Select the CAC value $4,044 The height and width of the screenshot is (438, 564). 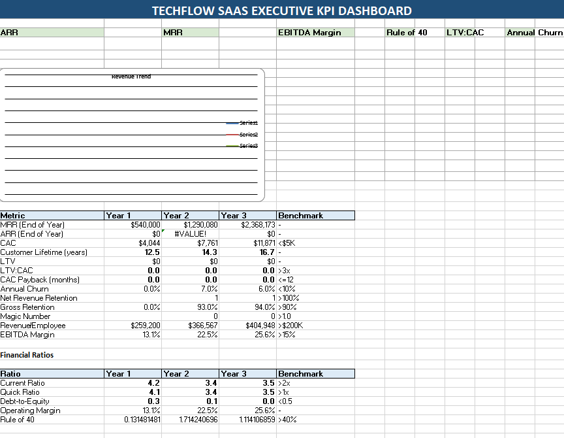133,243
